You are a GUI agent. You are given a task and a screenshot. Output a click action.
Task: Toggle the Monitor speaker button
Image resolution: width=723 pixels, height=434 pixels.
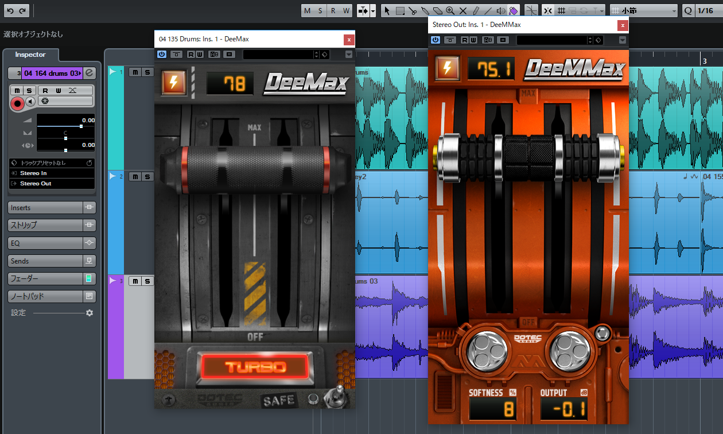(x=30, y=102)
